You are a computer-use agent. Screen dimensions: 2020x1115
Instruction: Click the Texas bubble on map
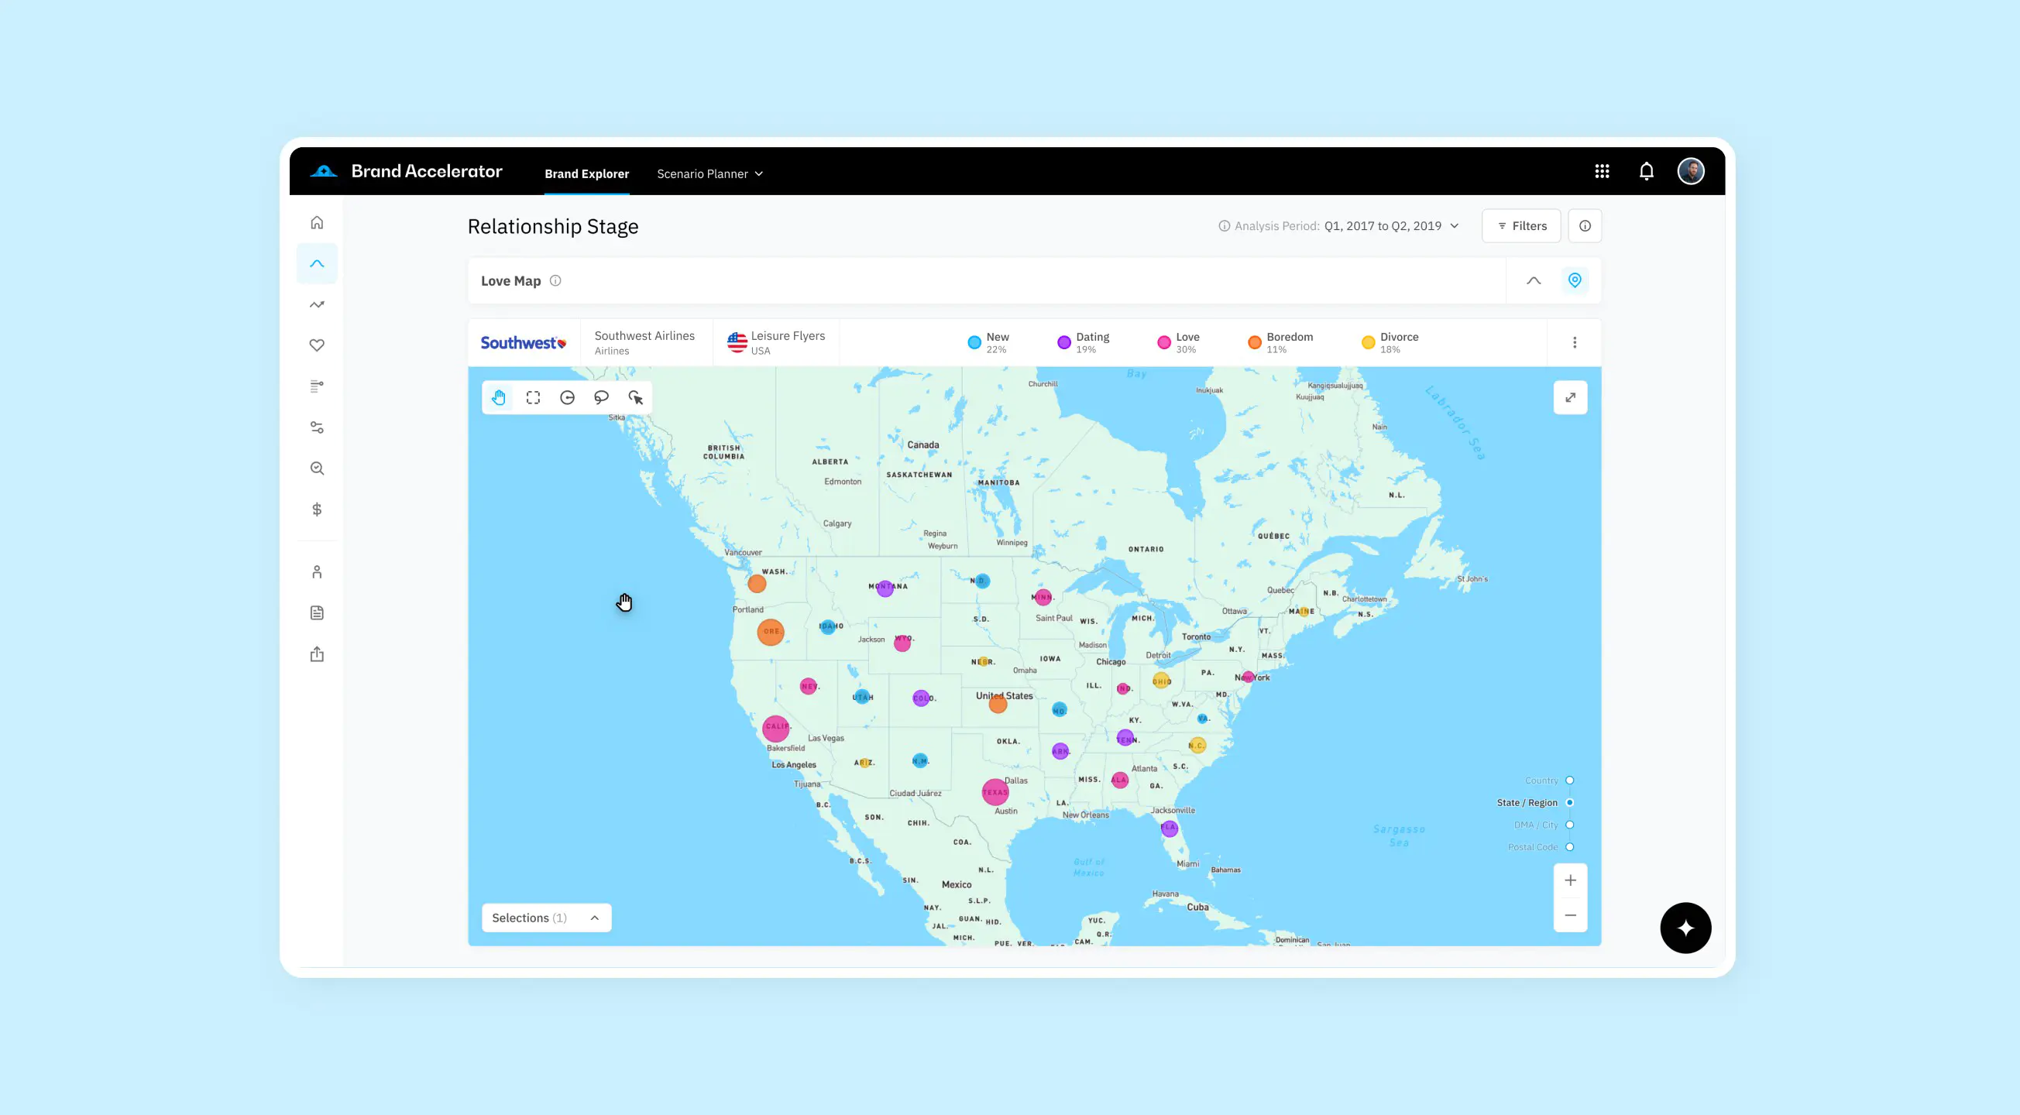click(995, 792)
